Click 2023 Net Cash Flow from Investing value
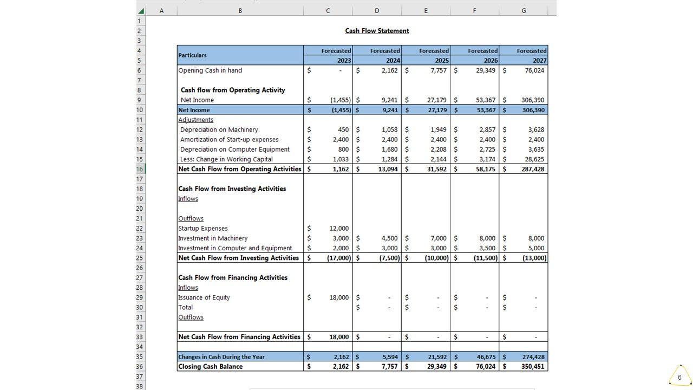The height and width of the screenshot is (390, 693). [x=339, y=258]
